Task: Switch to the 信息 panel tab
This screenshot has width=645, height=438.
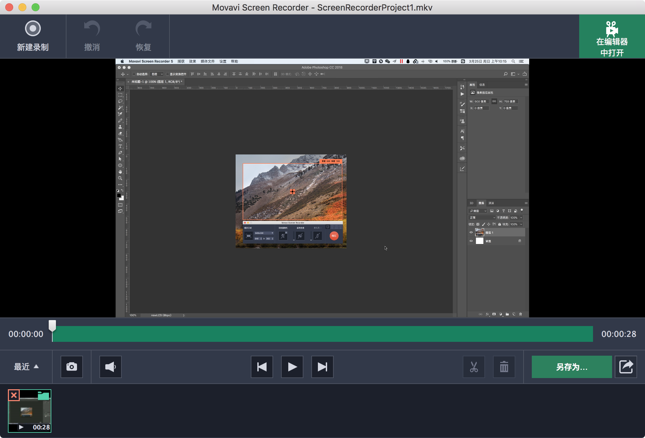Action: click(482, 85)
